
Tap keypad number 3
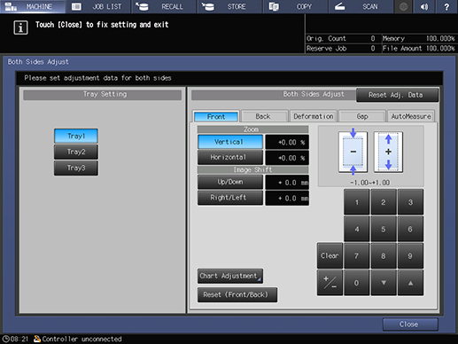410,202
